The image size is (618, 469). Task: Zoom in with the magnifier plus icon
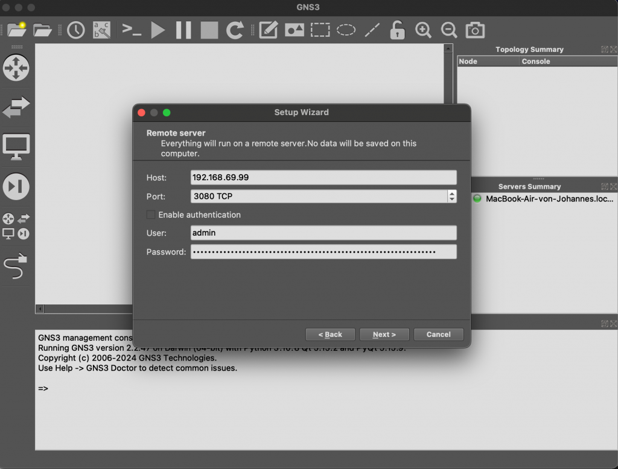click(x=423, y=30)
